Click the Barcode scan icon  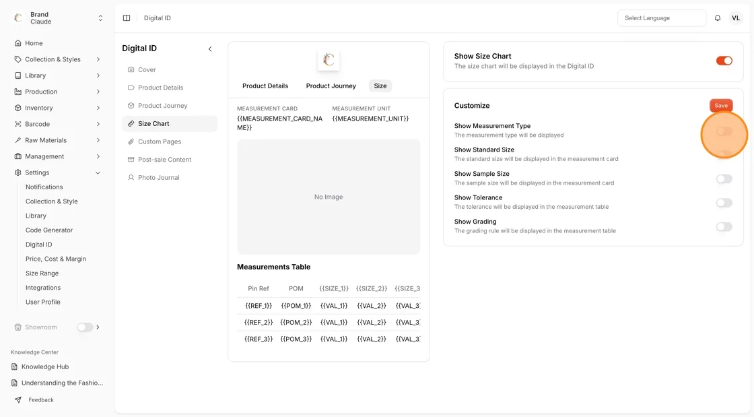point(18,124)
